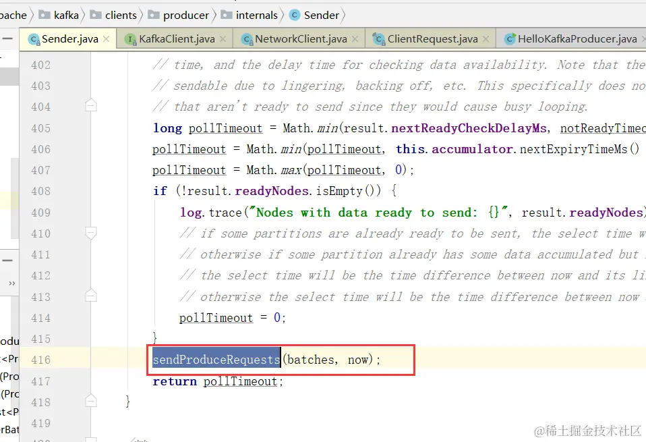Click the Sender class icon in breadcrumb
646x442 pixels.
[x=294, y=16]
